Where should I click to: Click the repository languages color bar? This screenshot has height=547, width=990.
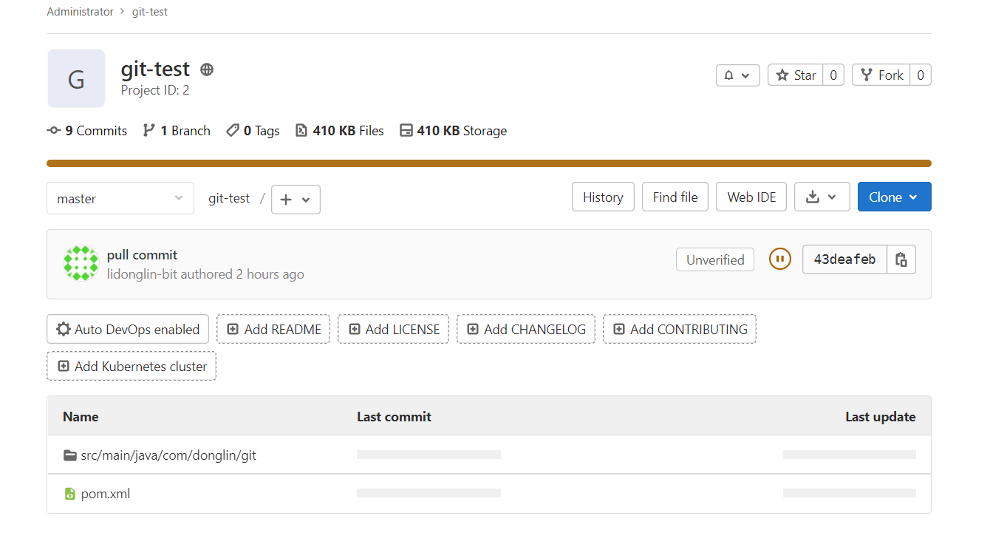coord(489,163)
